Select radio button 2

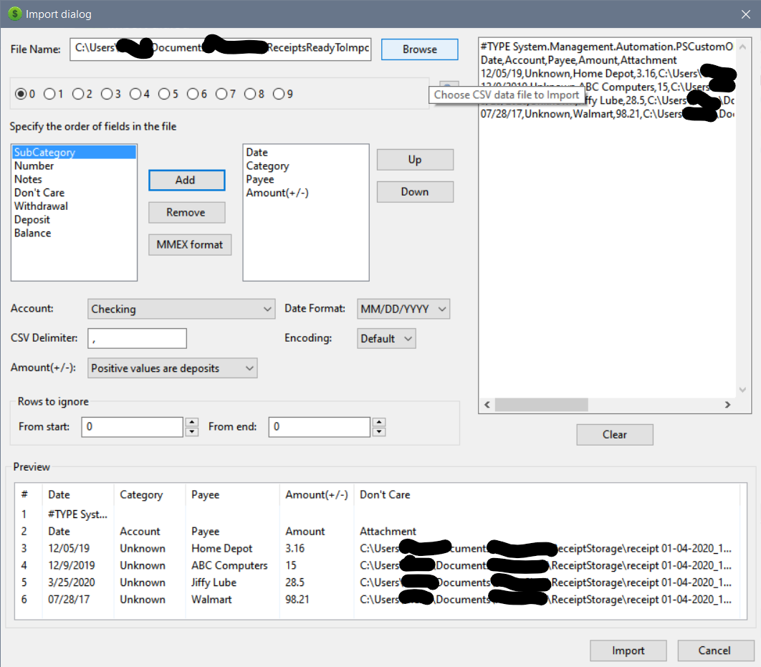(x=78, y=94)
